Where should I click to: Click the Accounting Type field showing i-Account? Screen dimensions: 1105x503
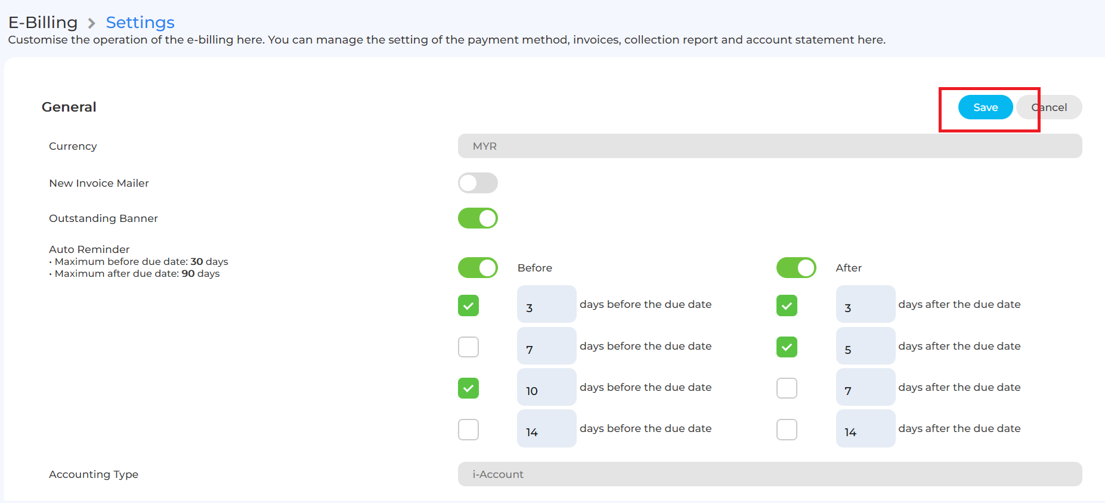769,474
